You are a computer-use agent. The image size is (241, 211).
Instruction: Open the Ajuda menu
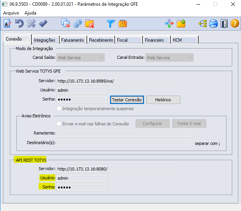(30, 13)
